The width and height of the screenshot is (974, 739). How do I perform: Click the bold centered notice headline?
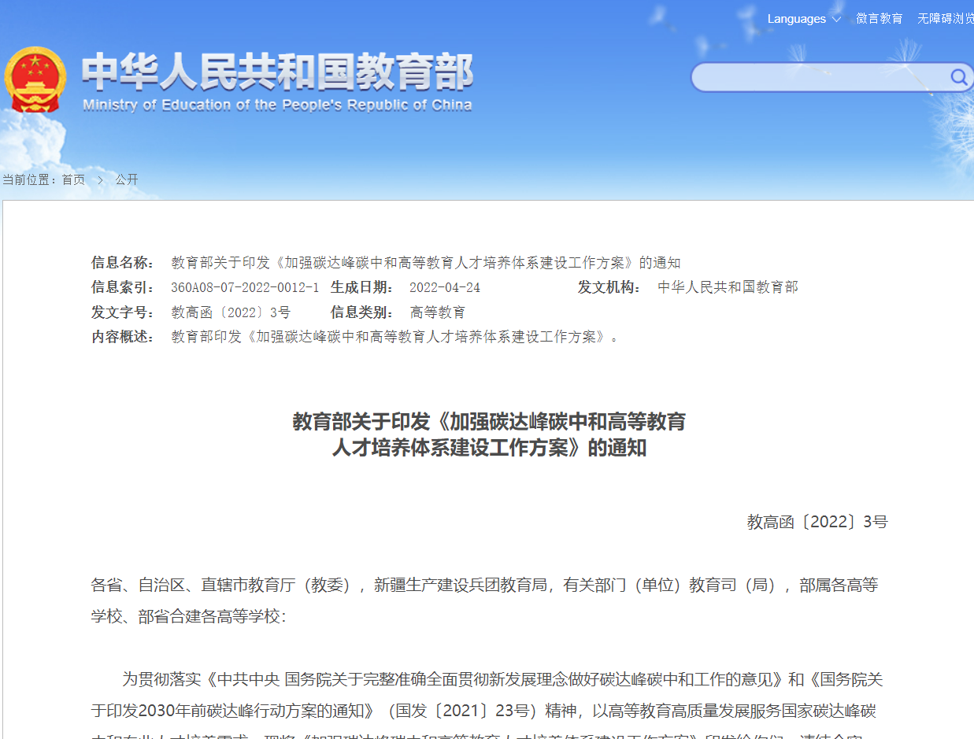[489, 434]
